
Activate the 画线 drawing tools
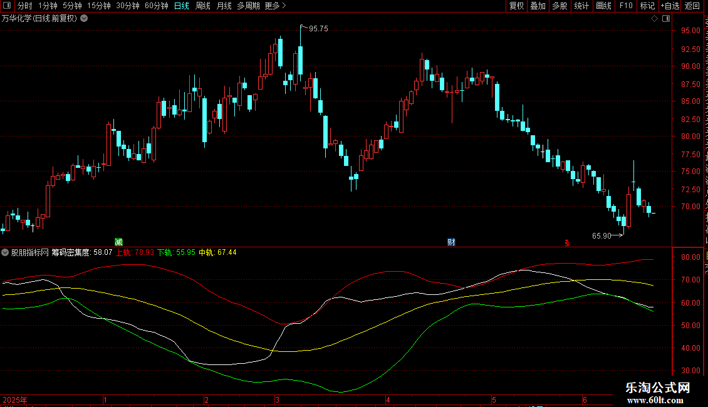click(604, 6)
